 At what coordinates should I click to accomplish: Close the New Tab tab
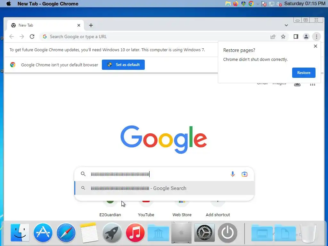coord(79,25)
